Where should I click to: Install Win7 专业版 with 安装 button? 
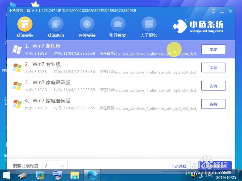[x=214, y=67]
